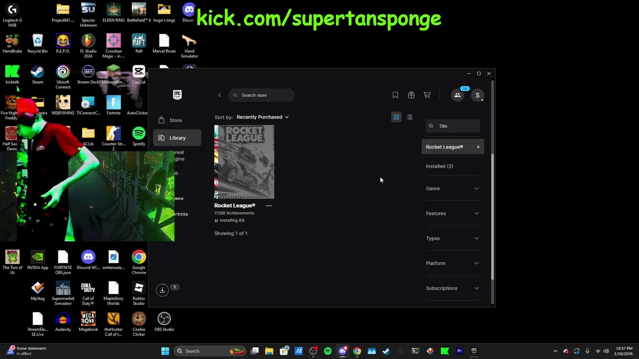Open the Battlefield 6 desktop shortcut
This screenshot has width=639, height=359.
click(x=139, y=13)
